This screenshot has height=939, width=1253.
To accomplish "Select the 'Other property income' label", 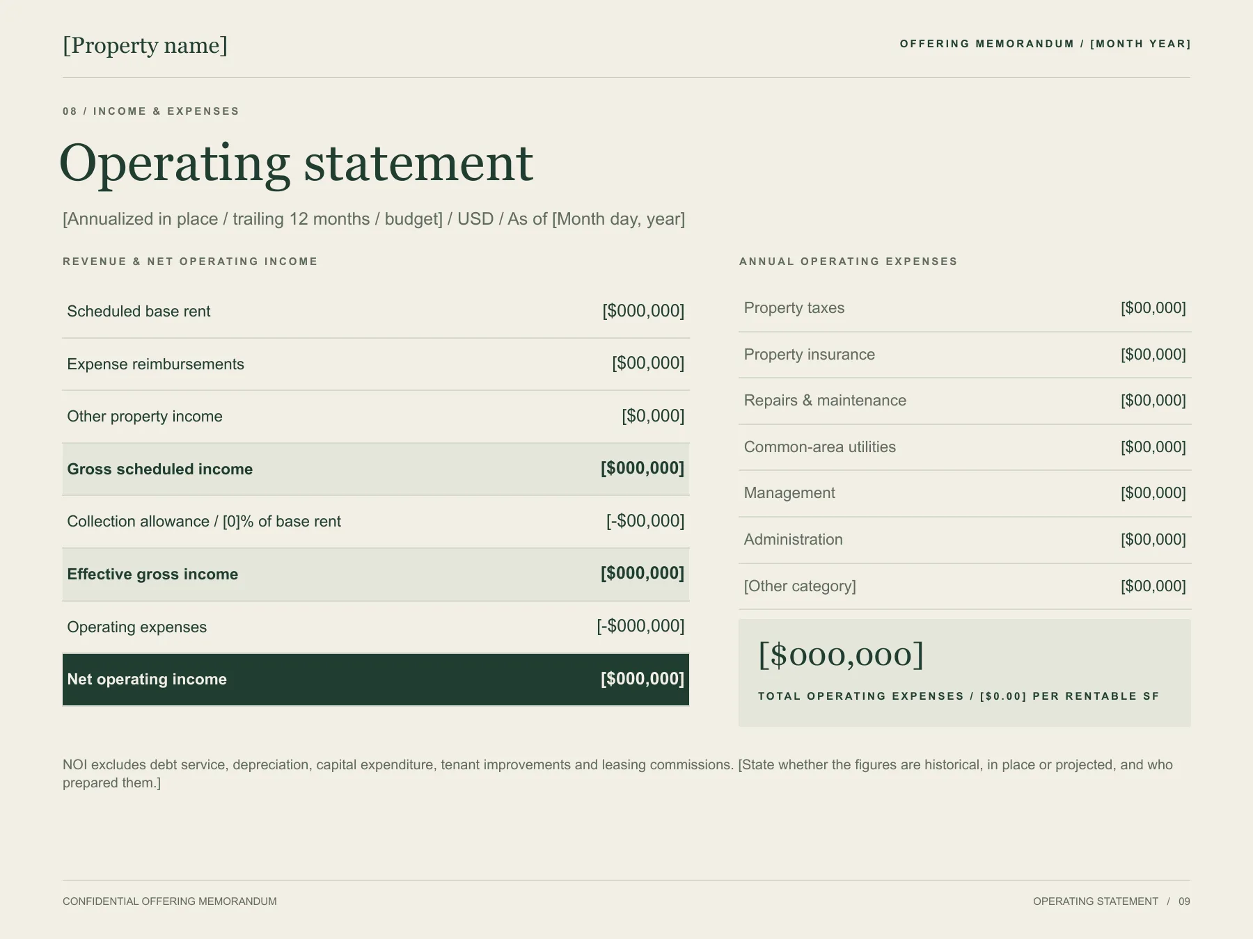I will coord(145,417).
